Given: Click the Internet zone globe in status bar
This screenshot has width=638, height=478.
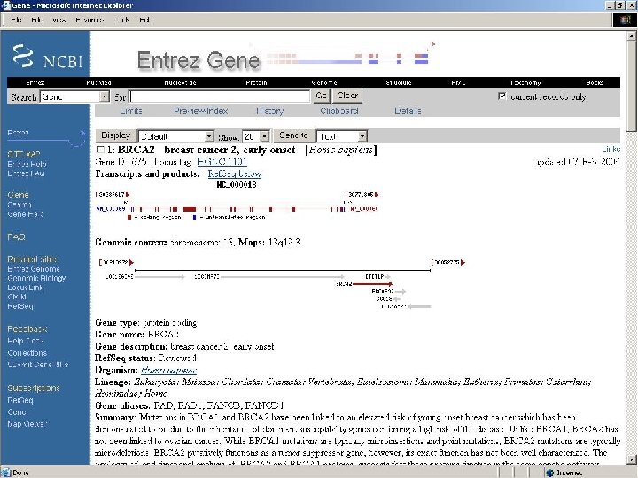Looking at the screenshot, I should tap(550, 473).
